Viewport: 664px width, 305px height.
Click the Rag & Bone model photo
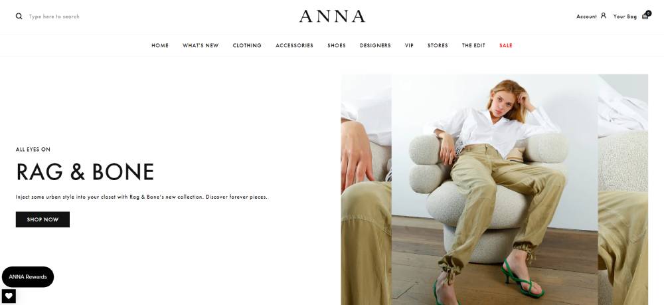(495, 189)
